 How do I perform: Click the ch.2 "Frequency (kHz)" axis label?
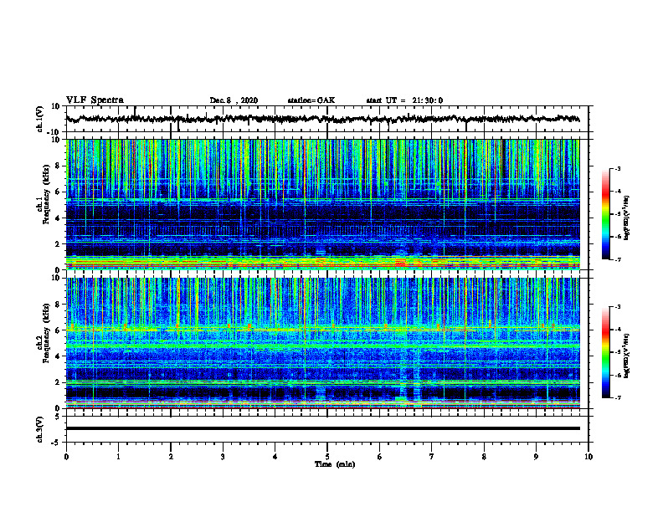click(47, 332)
